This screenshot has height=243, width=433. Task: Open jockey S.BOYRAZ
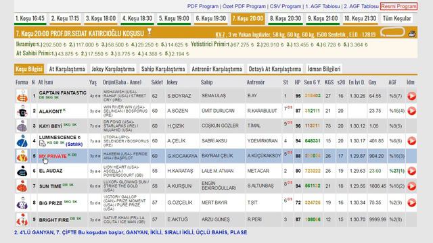(x=179, y=96)
